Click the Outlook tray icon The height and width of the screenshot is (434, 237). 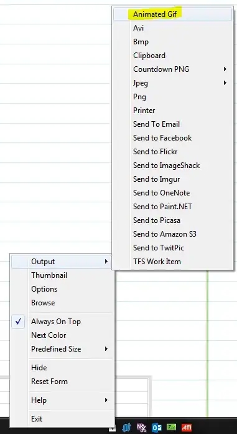pos(157,427)
